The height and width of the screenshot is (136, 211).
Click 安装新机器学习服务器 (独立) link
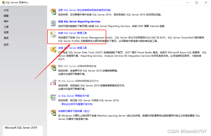(74, 111)
